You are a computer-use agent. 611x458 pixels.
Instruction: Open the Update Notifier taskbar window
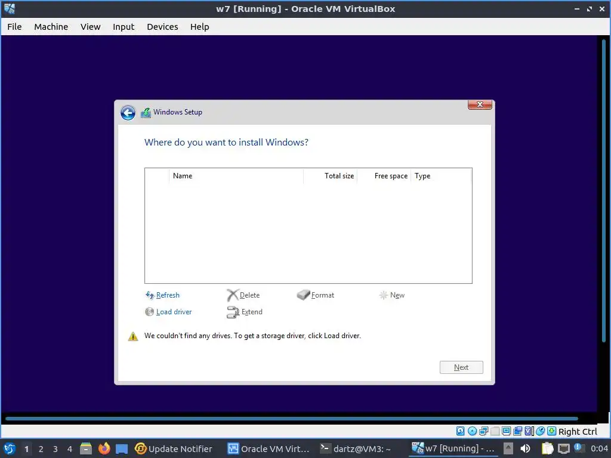pyautogui.click(x=174, y=449)
